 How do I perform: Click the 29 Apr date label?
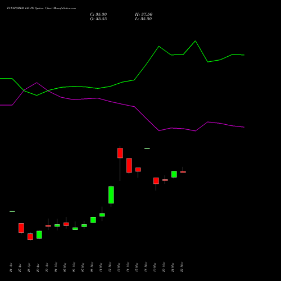coord(38,268)
